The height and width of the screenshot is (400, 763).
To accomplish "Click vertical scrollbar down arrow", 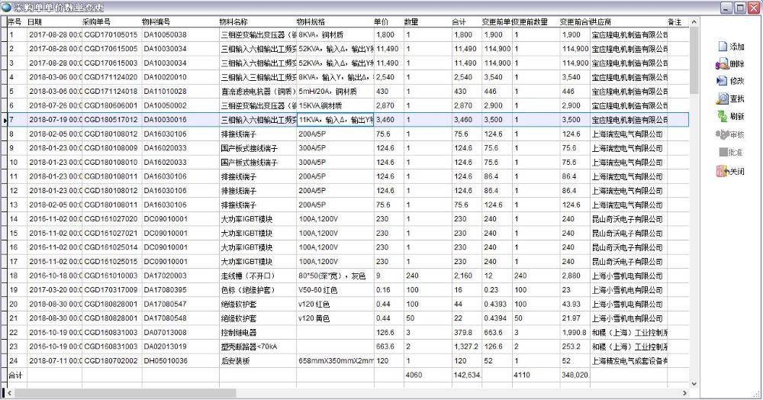I will coord(694,383).
